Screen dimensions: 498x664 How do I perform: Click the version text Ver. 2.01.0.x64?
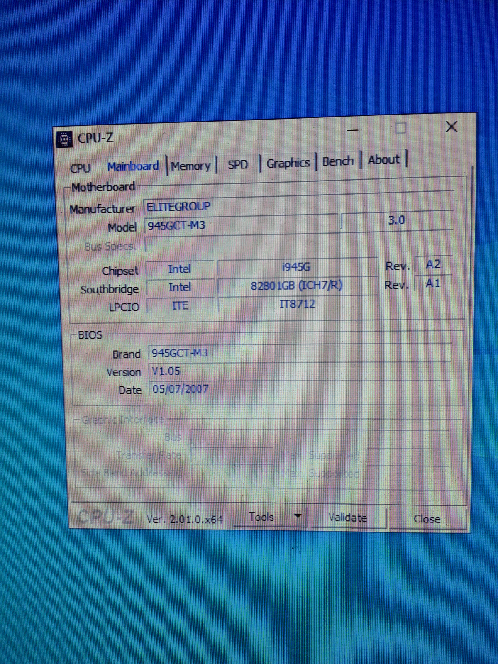(x=185, y=519)
